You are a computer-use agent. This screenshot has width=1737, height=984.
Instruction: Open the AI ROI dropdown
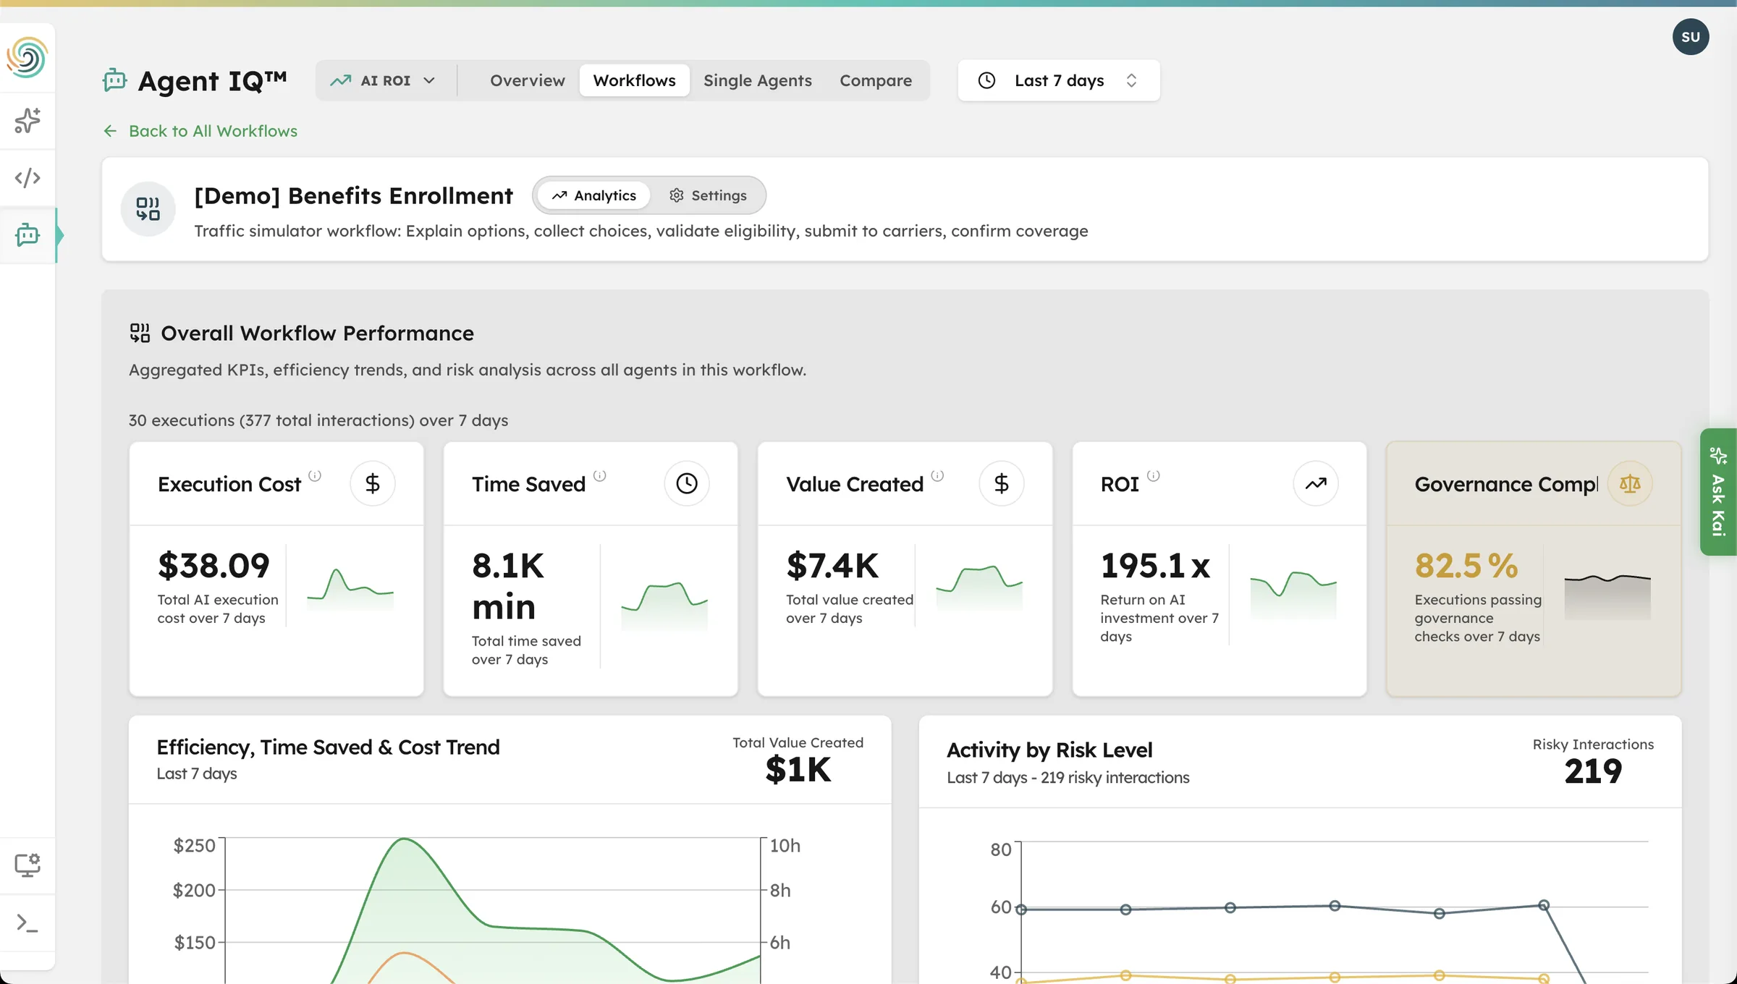click(384, 80)
